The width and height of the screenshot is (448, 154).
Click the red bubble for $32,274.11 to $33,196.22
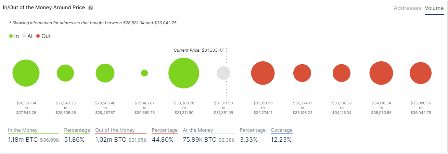[x=302, y=73]
